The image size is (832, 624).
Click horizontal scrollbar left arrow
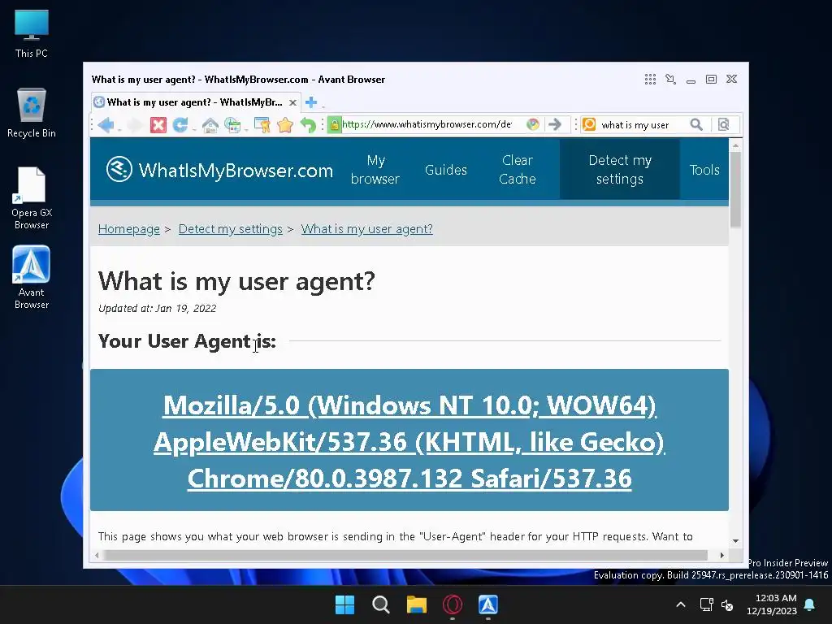[x=97, y=555]
